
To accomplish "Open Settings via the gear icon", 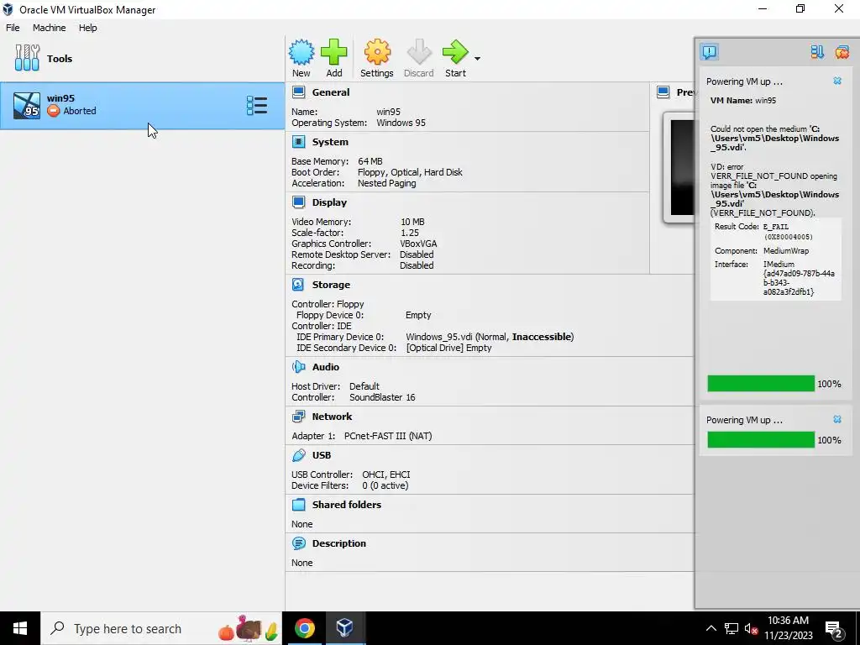I will pyautogui.click(x=377, y=52).
